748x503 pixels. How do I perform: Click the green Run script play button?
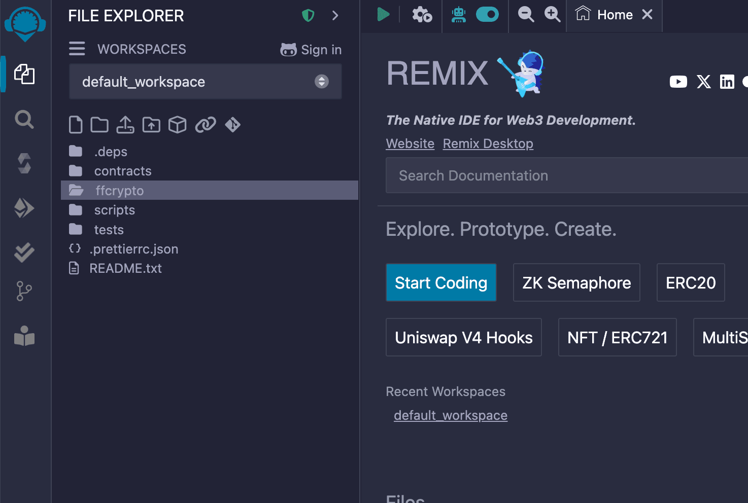click(383, 14)
